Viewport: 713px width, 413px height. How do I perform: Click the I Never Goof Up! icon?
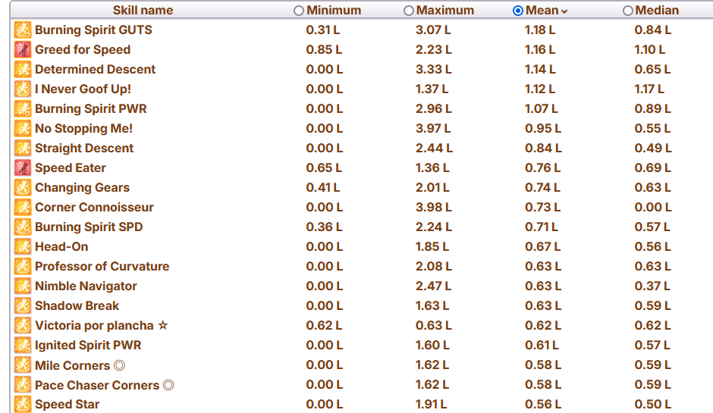tap(23, 89)
